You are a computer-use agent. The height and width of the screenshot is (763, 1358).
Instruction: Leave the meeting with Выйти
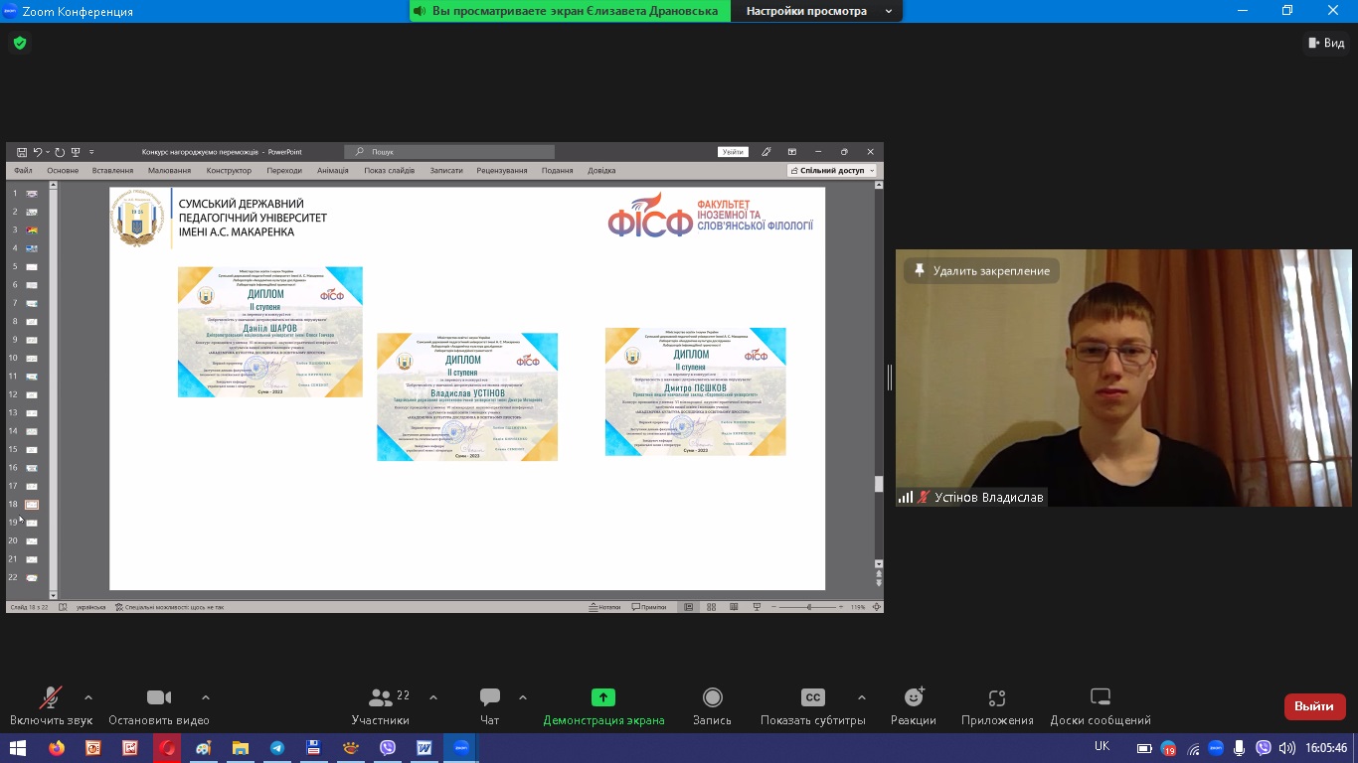1314,706
